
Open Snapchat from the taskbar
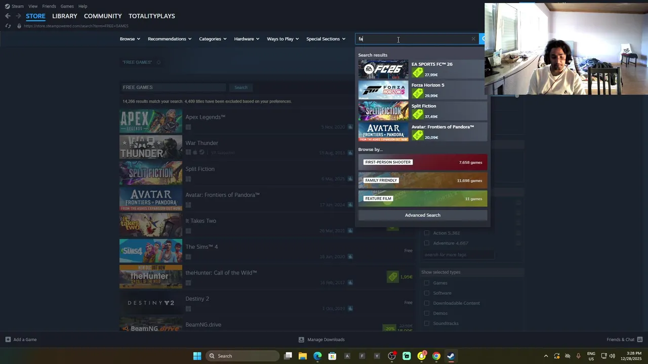421,356
